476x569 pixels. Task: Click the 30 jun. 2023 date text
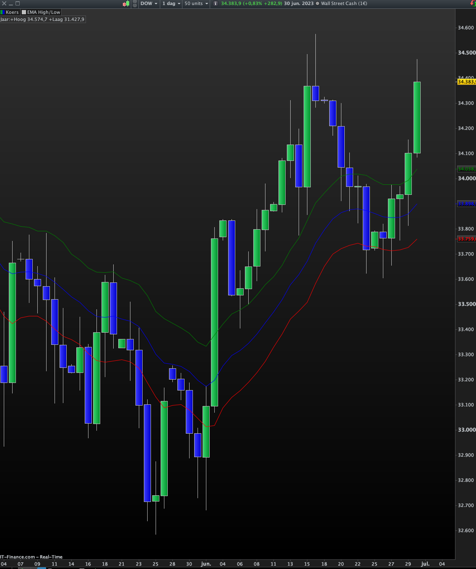point(299,3)
